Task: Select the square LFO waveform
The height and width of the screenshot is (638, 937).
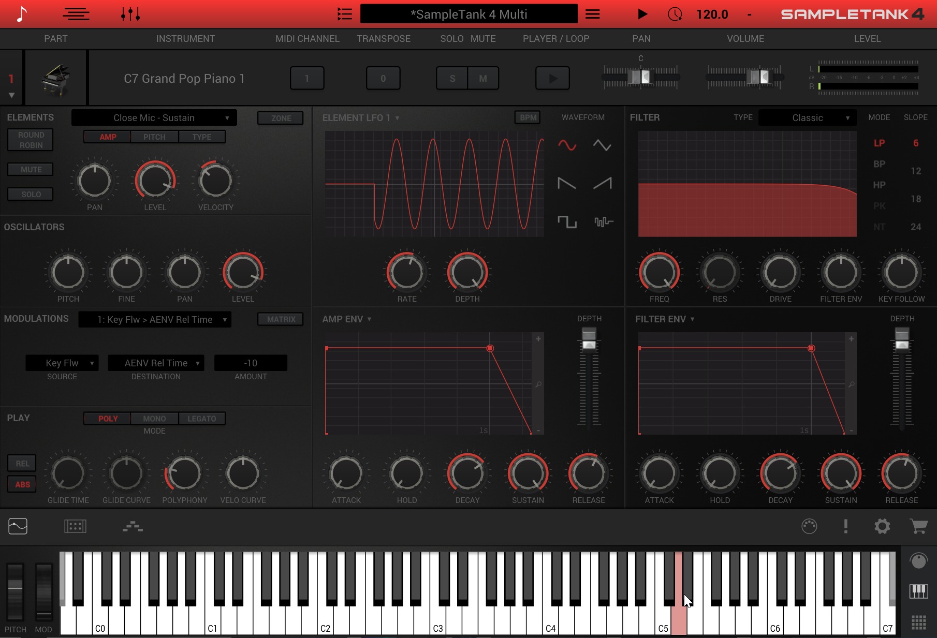Action: coord(567,222)
